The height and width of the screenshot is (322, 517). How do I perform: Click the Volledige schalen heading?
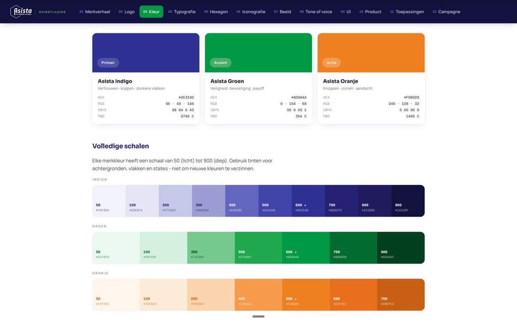point(120,146)
